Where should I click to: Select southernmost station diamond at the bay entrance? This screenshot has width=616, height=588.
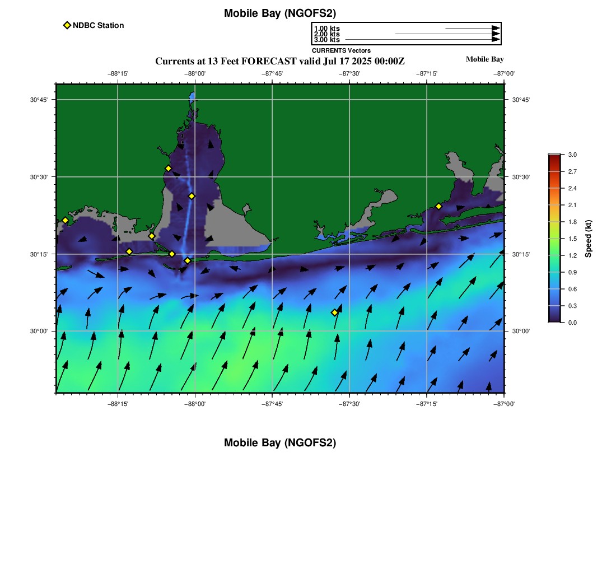click(188, 260)
